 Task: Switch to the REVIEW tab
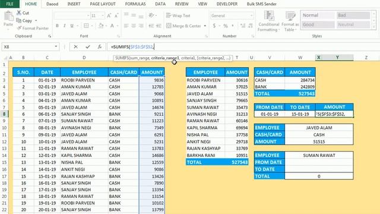182,4
